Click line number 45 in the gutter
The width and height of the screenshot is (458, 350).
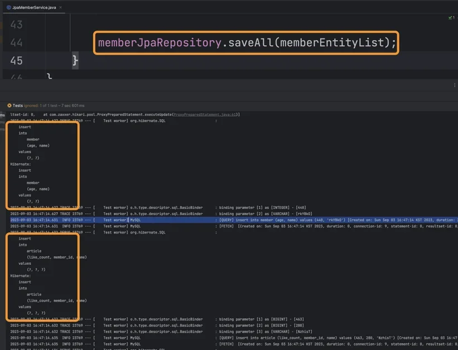[16, 61]
